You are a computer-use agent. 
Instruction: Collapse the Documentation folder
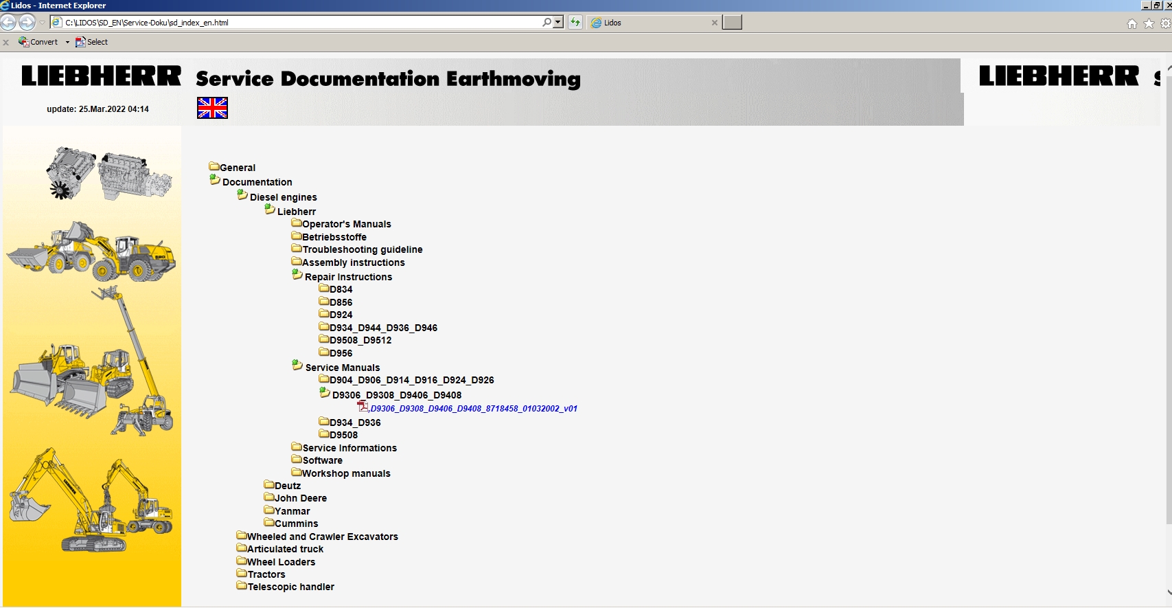pyautogui.click(x=251, y=181)
